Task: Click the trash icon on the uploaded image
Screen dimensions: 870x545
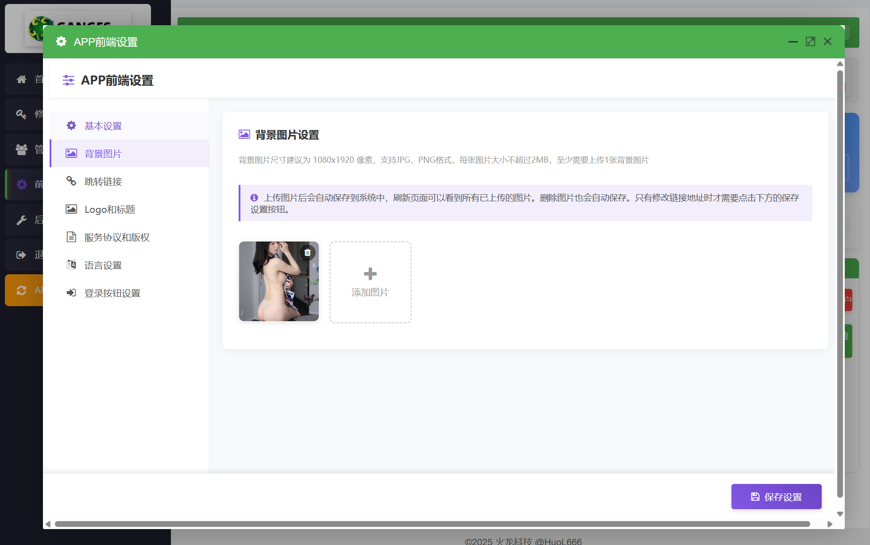Action: click(307, 253)
